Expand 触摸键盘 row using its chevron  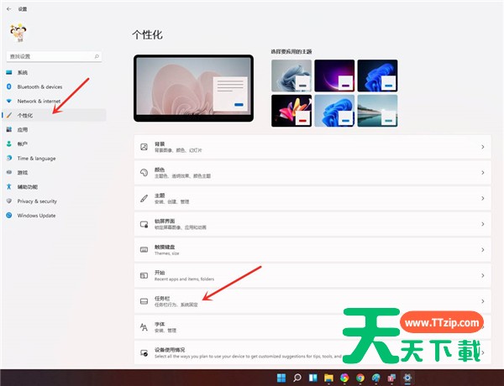point(483,250)
